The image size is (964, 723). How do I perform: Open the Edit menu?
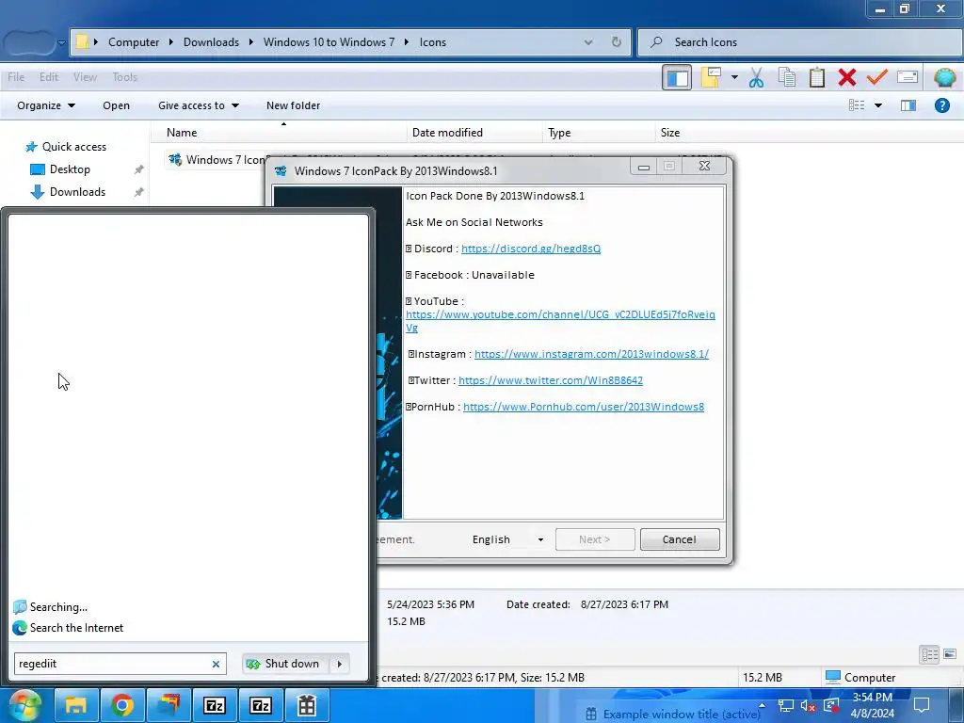tap(49, 77)
